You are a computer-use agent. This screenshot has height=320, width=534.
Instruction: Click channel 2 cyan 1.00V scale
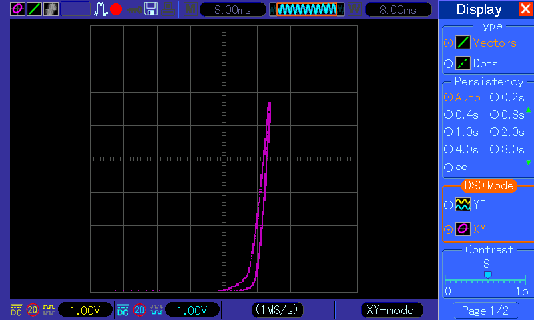[192, 310]
